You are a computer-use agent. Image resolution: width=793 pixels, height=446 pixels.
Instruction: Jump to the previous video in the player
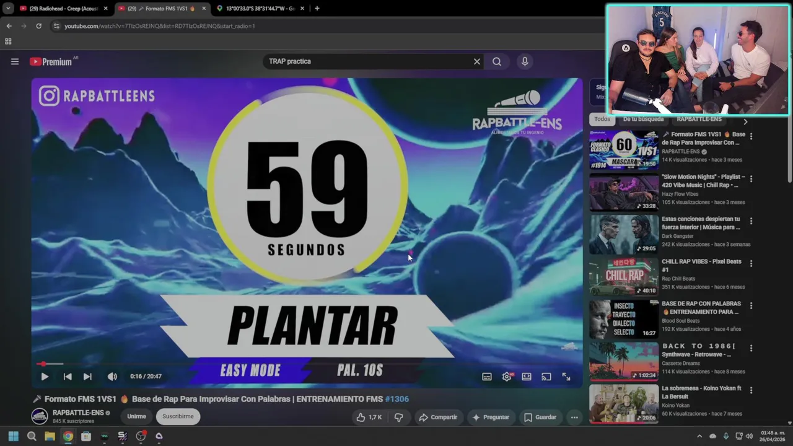tap(68, 377)
